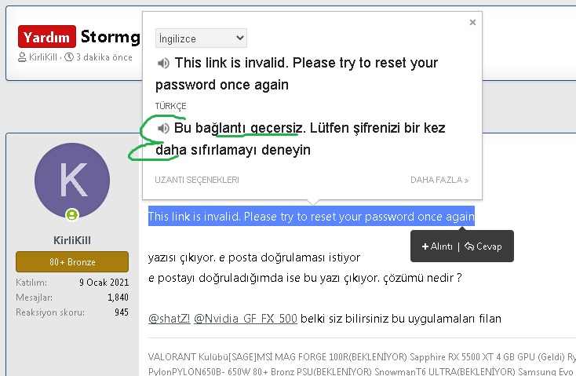
Task: Play audio of the English sentence
Action: (x=163, y=64)
